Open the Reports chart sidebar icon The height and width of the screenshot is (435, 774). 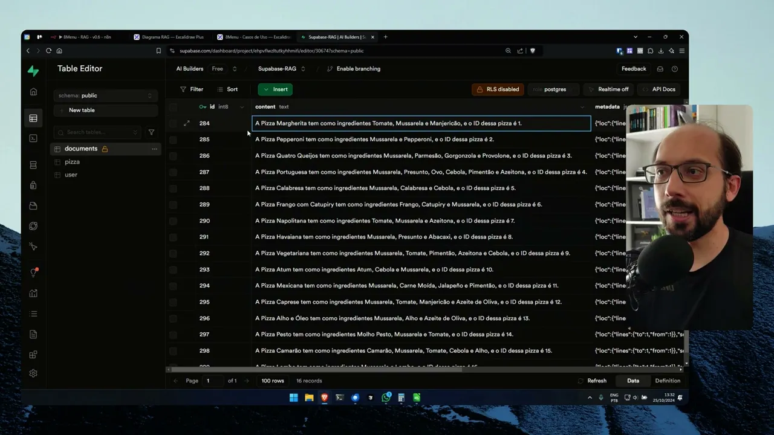pos(33,293)
